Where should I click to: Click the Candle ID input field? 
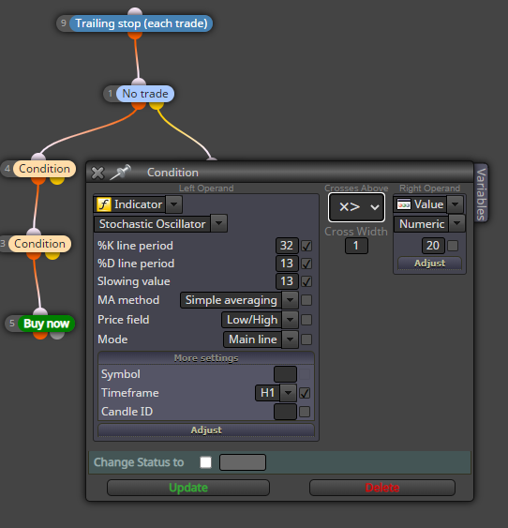[x=285, y=412]
